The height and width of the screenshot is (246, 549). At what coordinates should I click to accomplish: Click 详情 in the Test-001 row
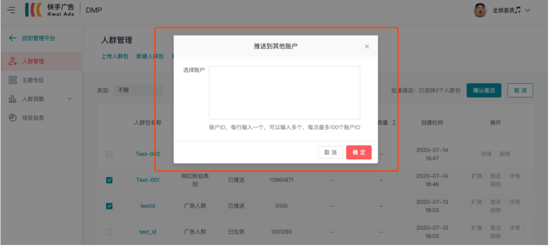pyautogui.click(x=514, y=176)
